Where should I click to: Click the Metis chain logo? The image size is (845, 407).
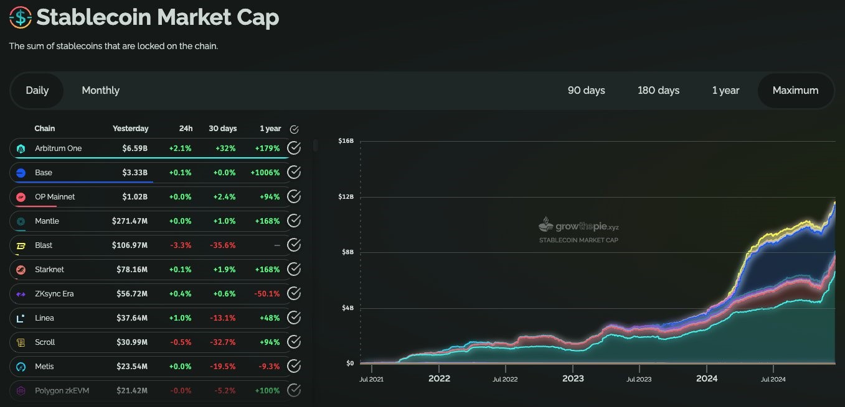(21, 367)
